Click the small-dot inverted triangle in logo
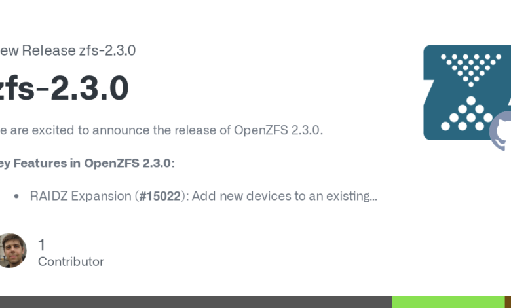 pyautogui.click(x=466, y=68)
